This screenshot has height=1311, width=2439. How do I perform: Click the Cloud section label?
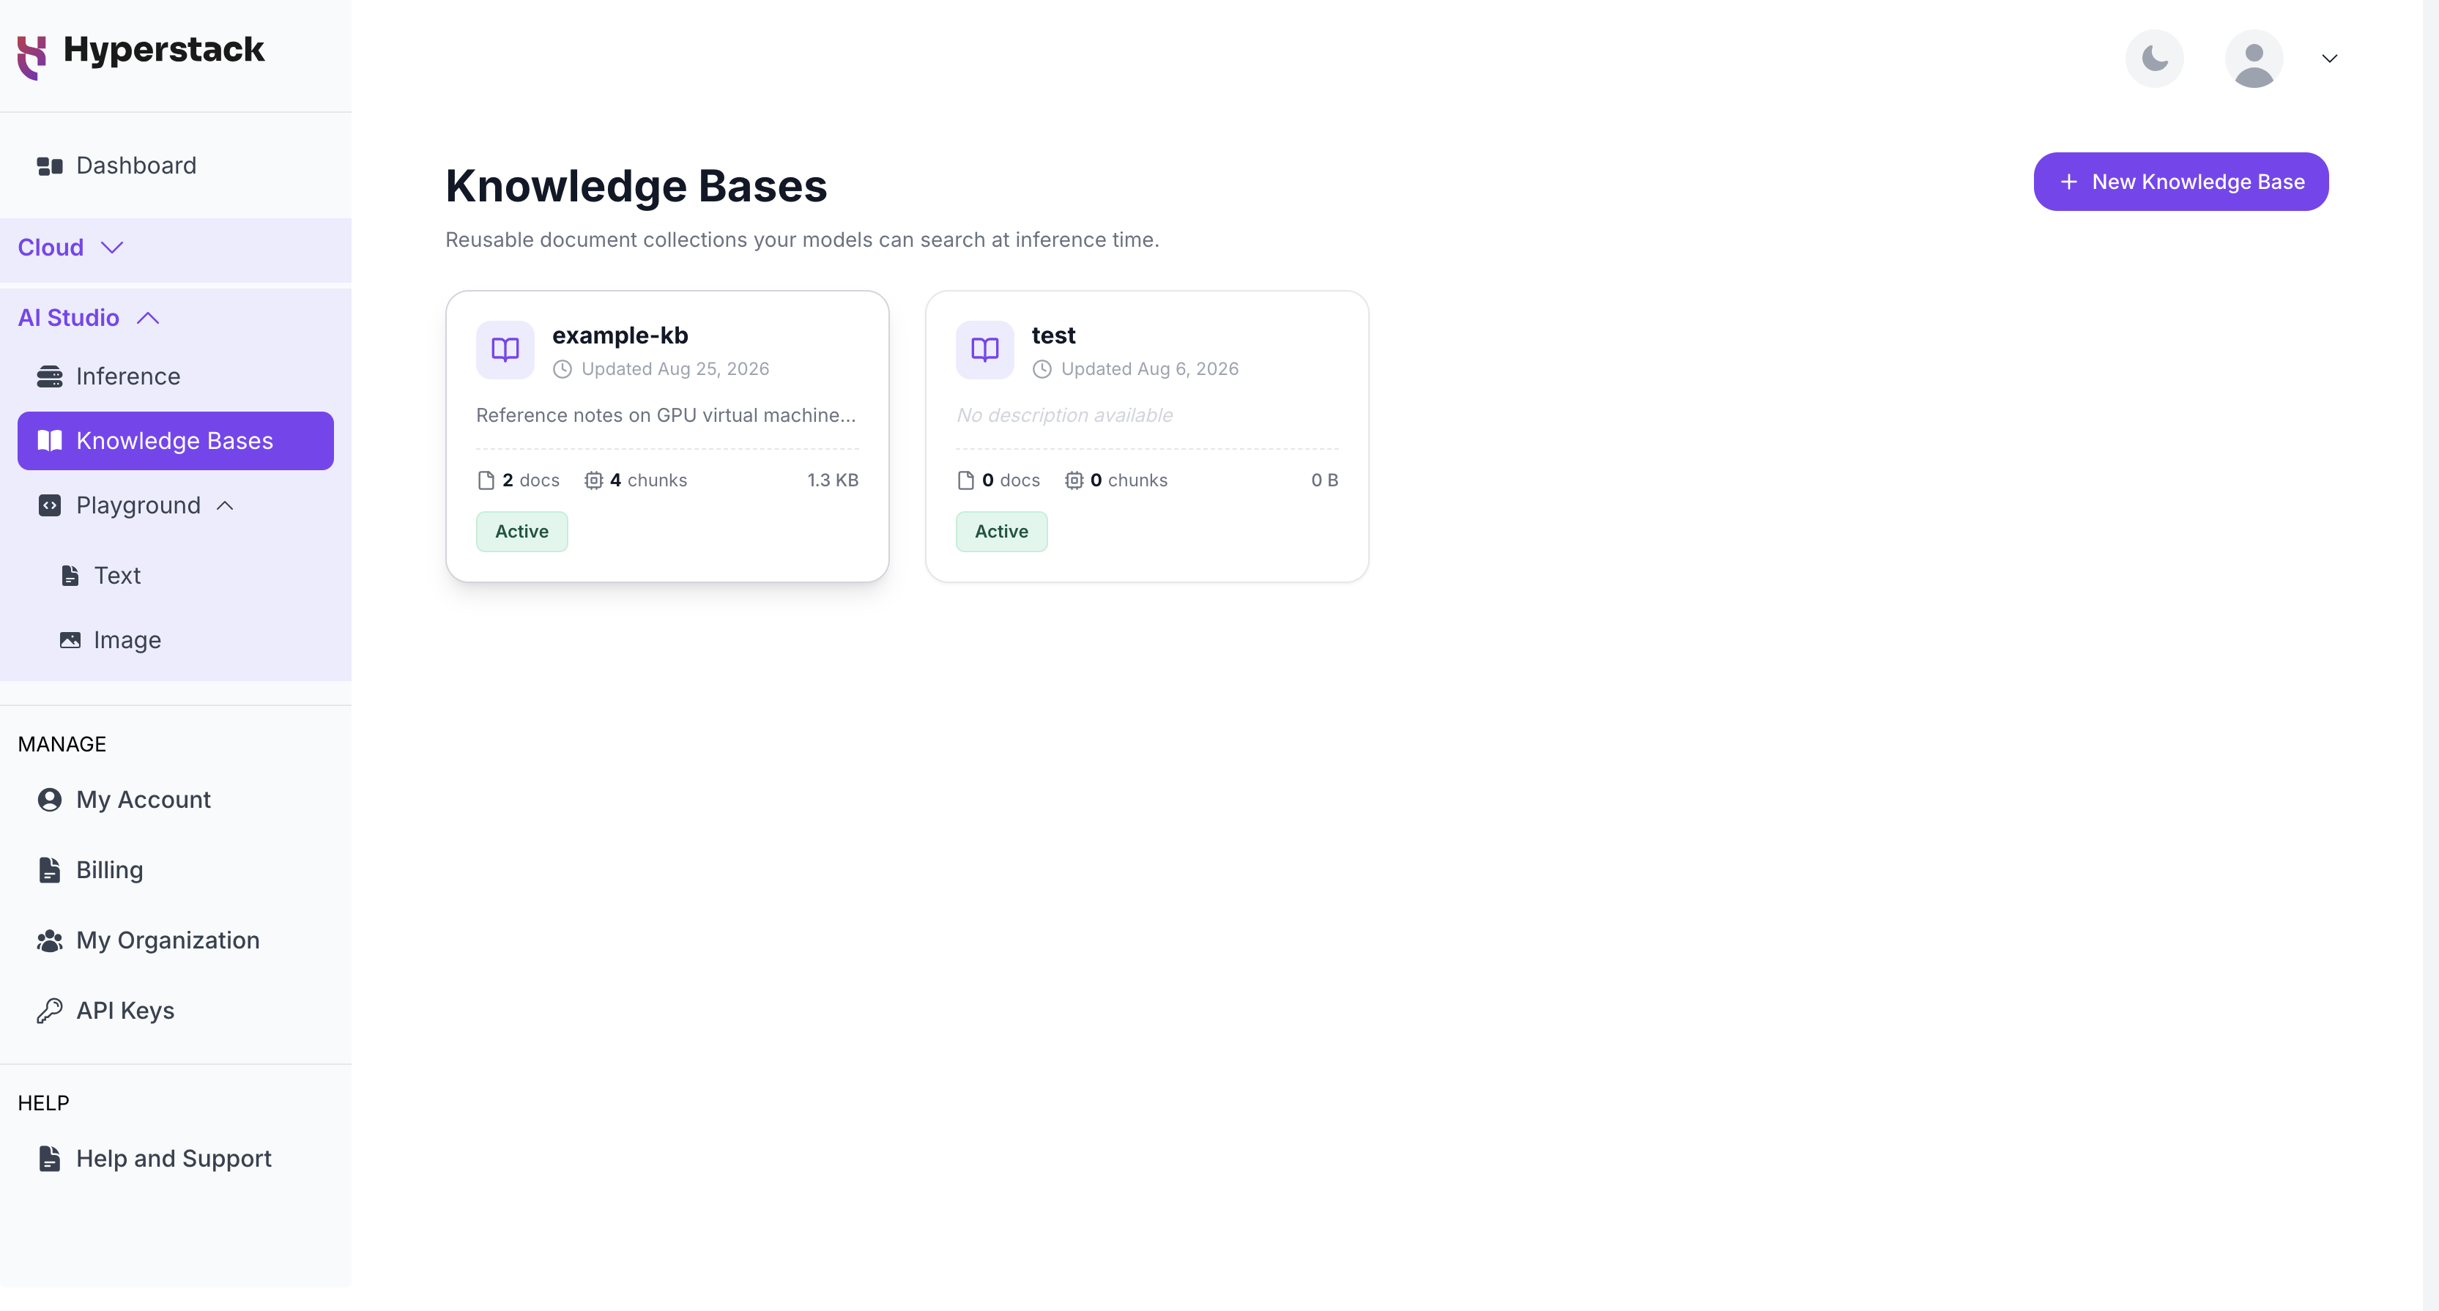coord(51,248)
